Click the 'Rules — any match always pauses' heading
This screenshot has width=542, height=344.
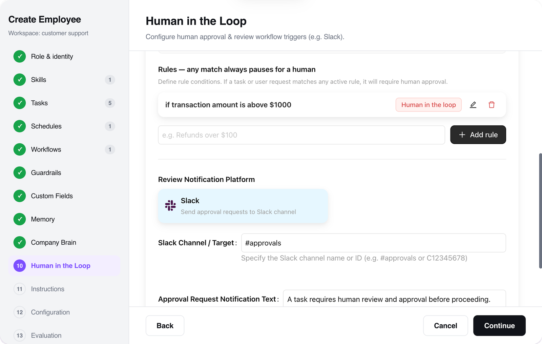coord(237,69)
